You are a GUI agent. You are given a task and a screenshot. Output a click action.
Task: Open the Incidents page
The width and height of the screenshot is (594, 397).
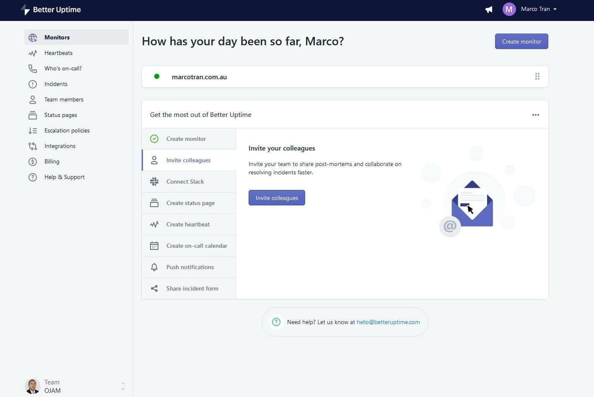pyautogui.click(x=56, y=84)
